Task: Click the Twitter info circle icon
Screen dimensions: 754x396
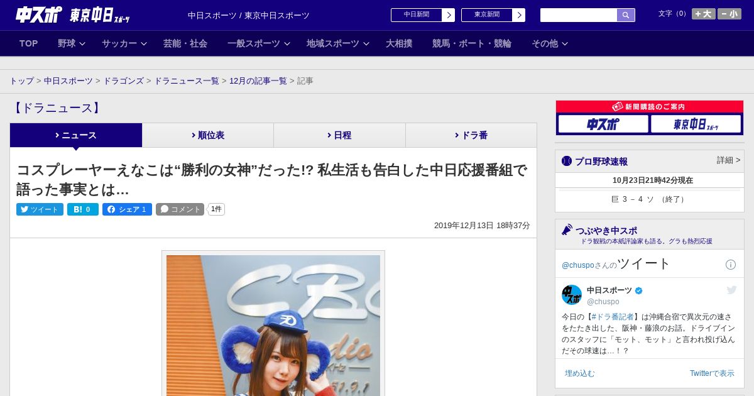Action: pyautogui.click(x=731, y=265)
